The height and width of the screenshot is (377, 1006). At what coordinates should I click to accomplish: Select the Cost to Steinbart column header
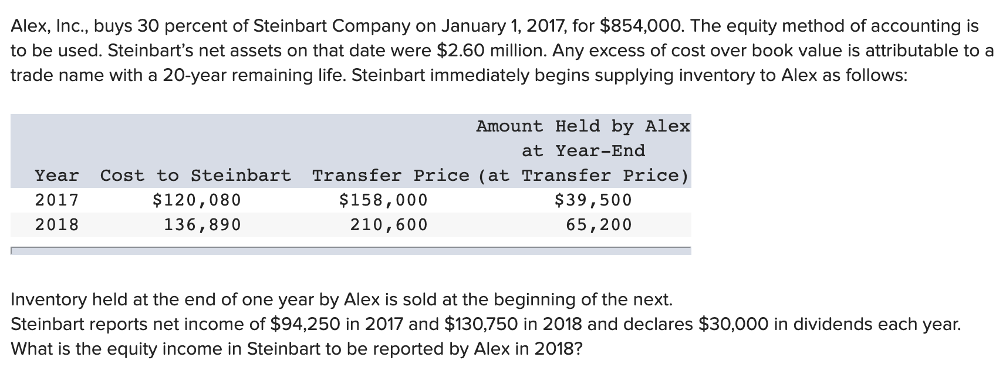click(x=195, y=176)
